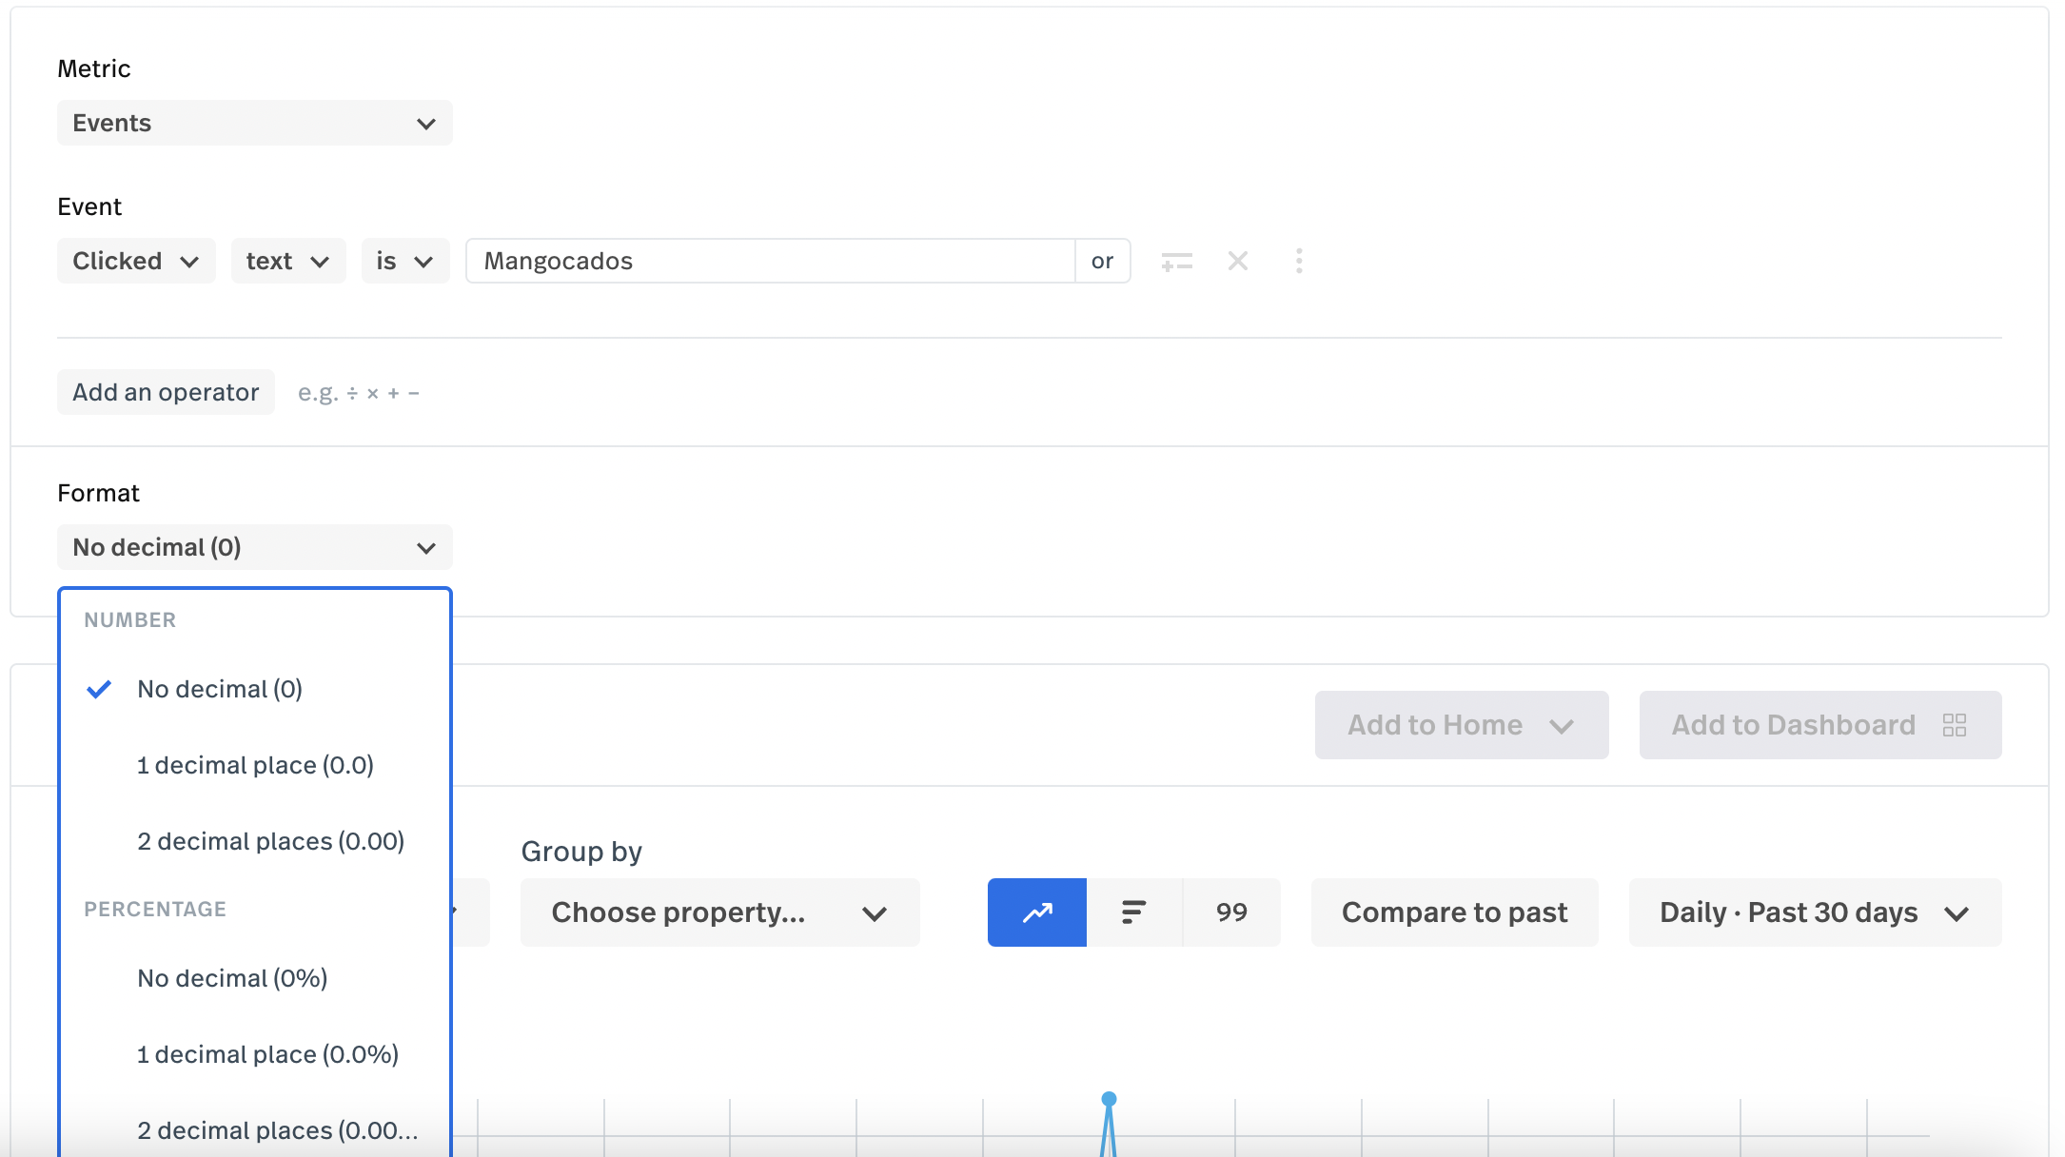The width and height of the screenshot is (2065, 1157).
Task: Switch to the line chart view
Action: click(x=1036, y=912)
